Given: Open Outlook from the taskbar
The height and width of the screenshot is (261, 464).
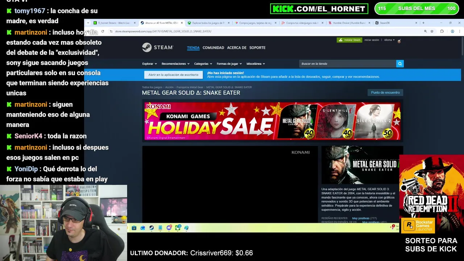Looking at the screenshot, I should tap(142, 228).
